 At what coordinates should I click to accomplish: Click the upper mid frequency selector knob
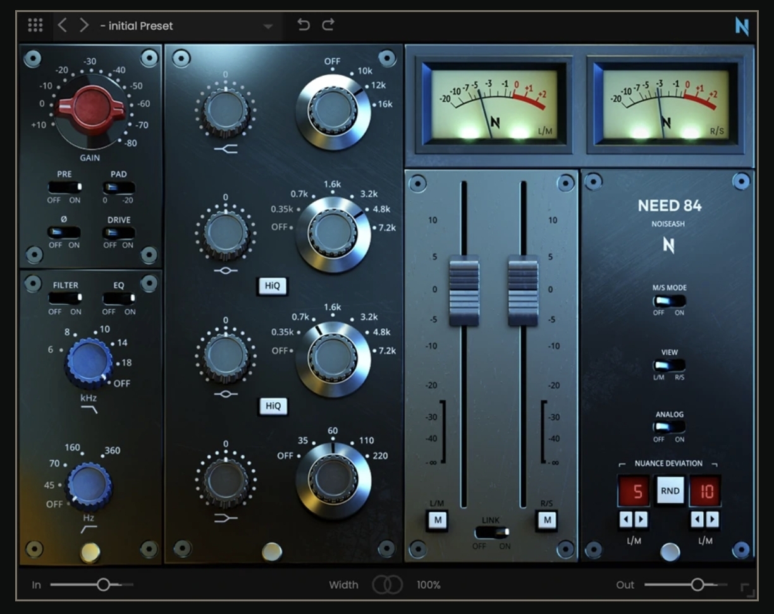click(x=333, y=234)
